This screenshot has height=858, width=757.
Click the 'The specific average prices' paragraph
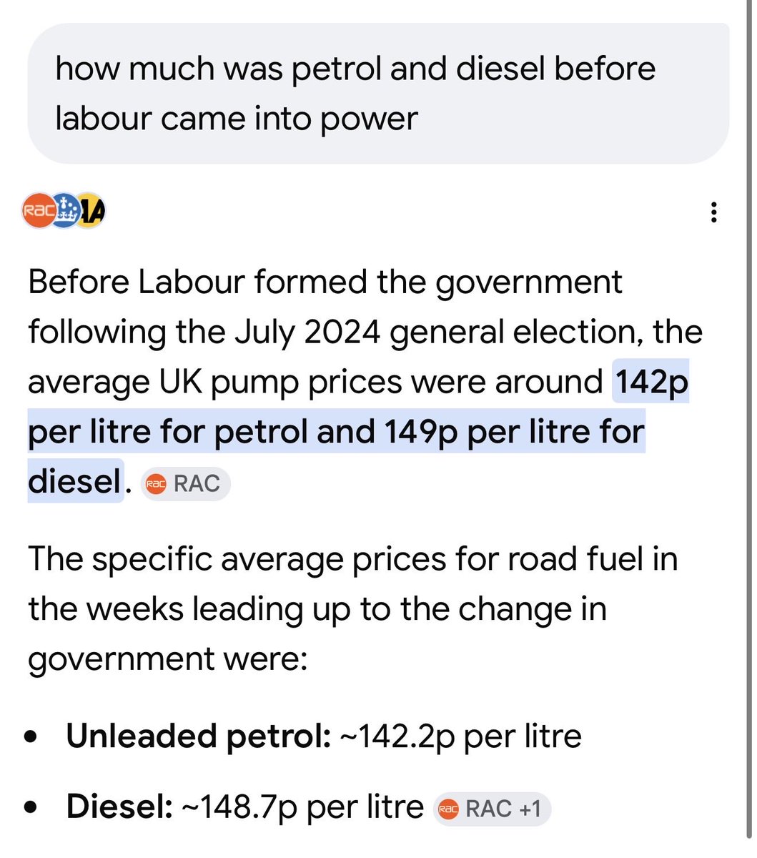pyautogui.click(x=352, y=609)
